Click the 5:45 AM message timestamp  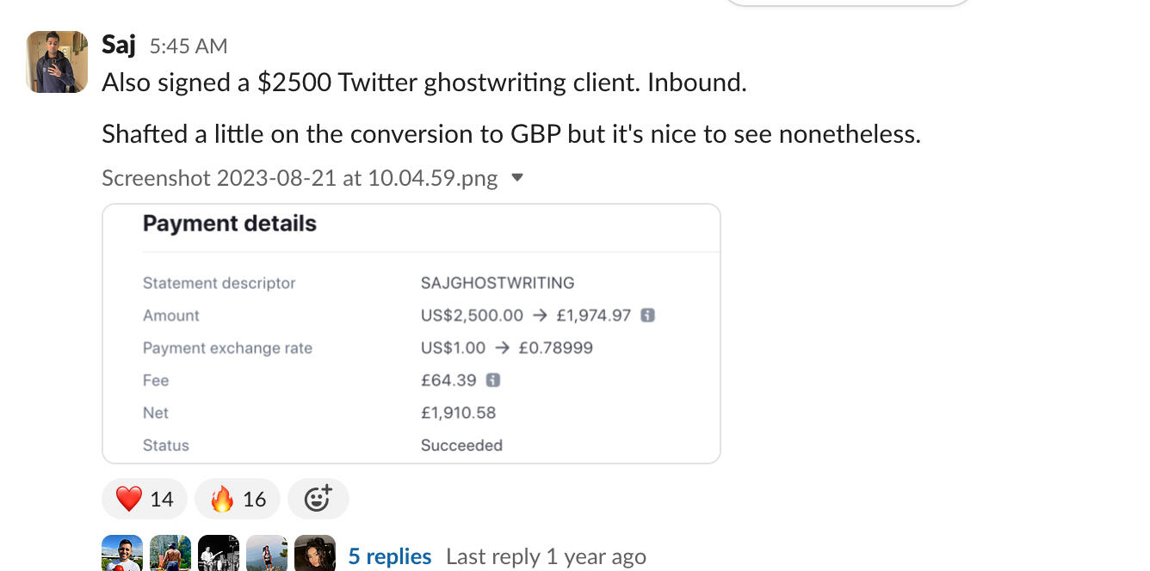point(189,46)
